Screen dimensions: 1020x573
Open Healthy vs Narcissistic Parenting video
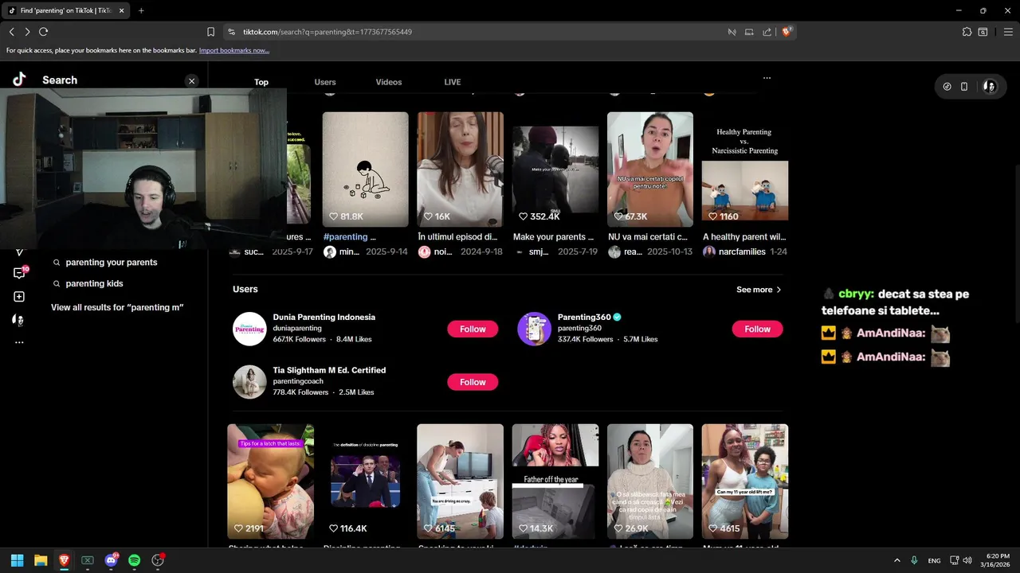(x=744, y=169)
